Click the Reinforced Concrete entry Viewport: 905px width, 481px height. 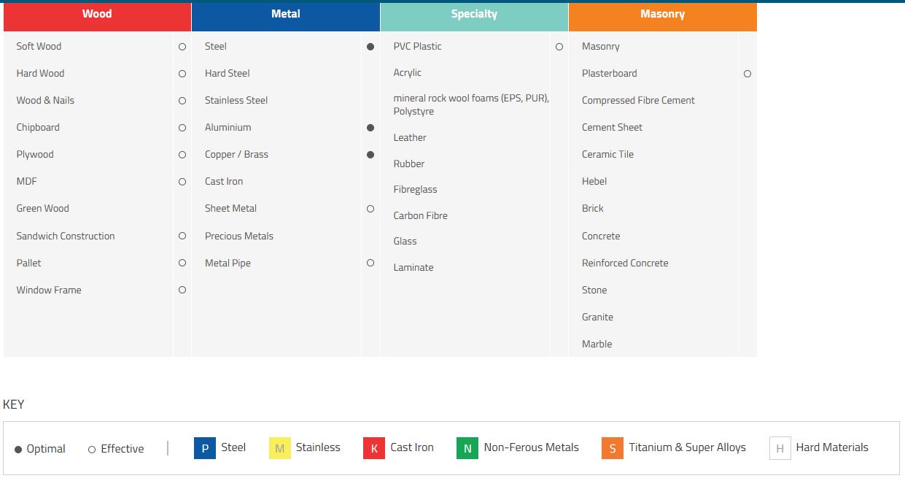point(624,263)
